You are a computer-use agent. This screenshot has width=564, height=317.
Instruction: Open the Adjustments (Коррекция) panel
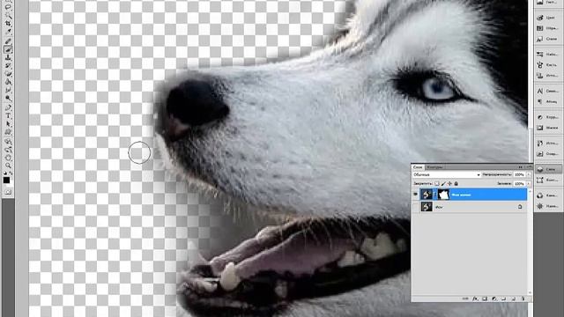tap(548, 117)
